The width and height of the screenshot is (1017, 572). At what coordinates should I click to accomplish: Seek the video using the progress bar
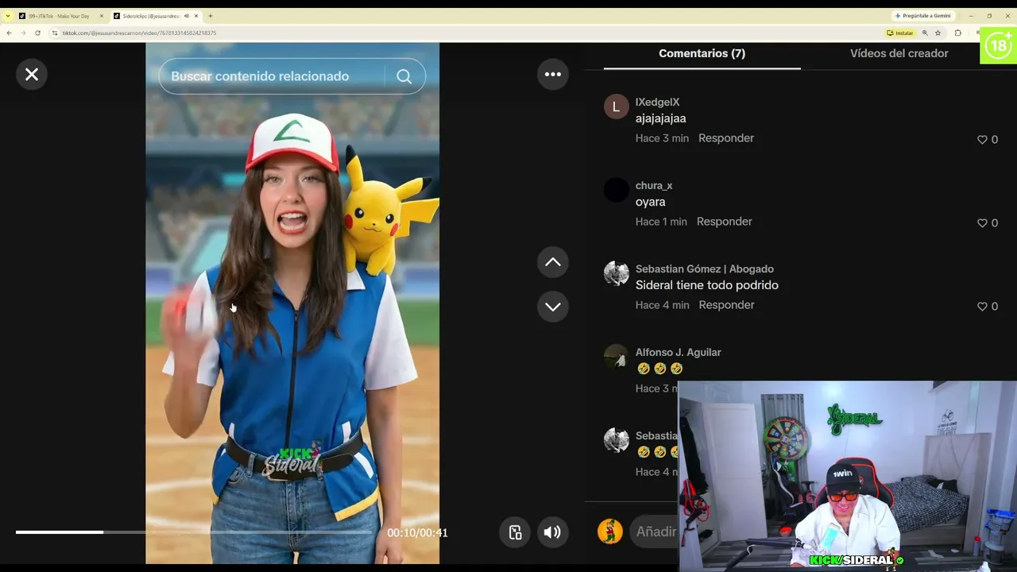(x=194, y=532)
